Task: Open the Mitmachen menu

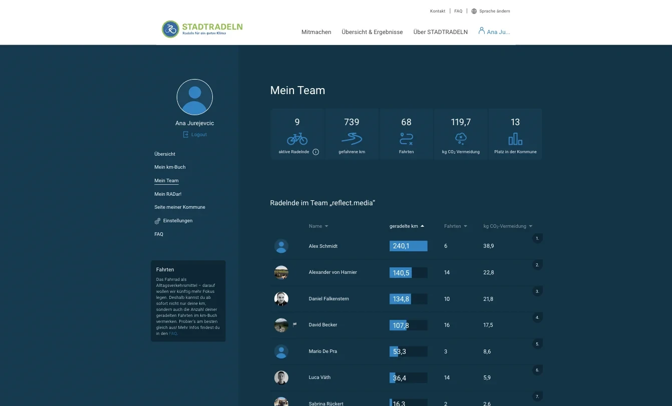Action: [x=316, y=32]
